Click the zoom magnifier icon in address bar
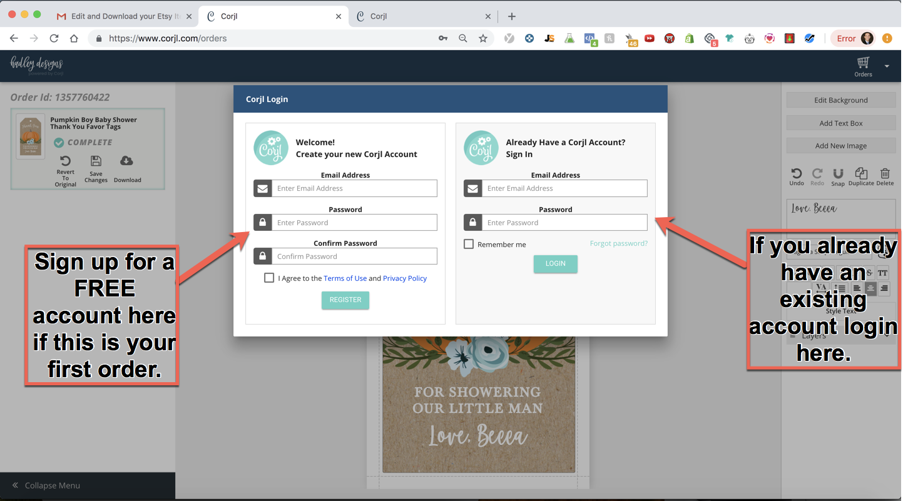Screen dimensions: 903x501 (463, 38)
